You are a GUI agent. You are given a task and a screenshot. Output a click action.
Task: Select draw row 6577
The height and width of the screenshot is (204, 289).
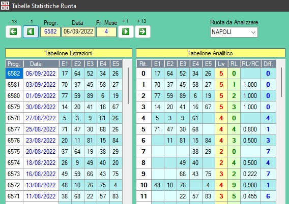pyautogui.click(x=64, y=129)
